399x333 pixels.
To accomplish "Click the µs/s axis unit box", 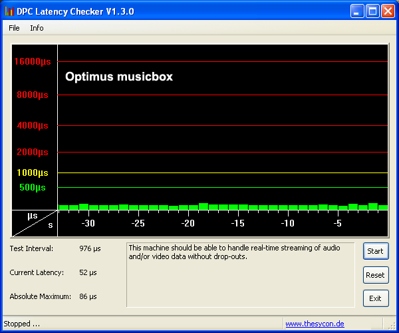I will click(x=35, y=224).
